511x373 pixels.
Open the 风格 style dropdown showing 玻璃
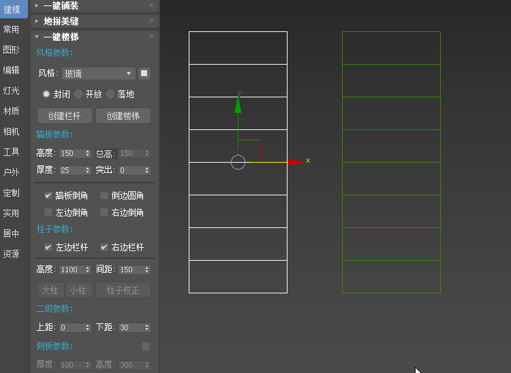click(98, 74)
